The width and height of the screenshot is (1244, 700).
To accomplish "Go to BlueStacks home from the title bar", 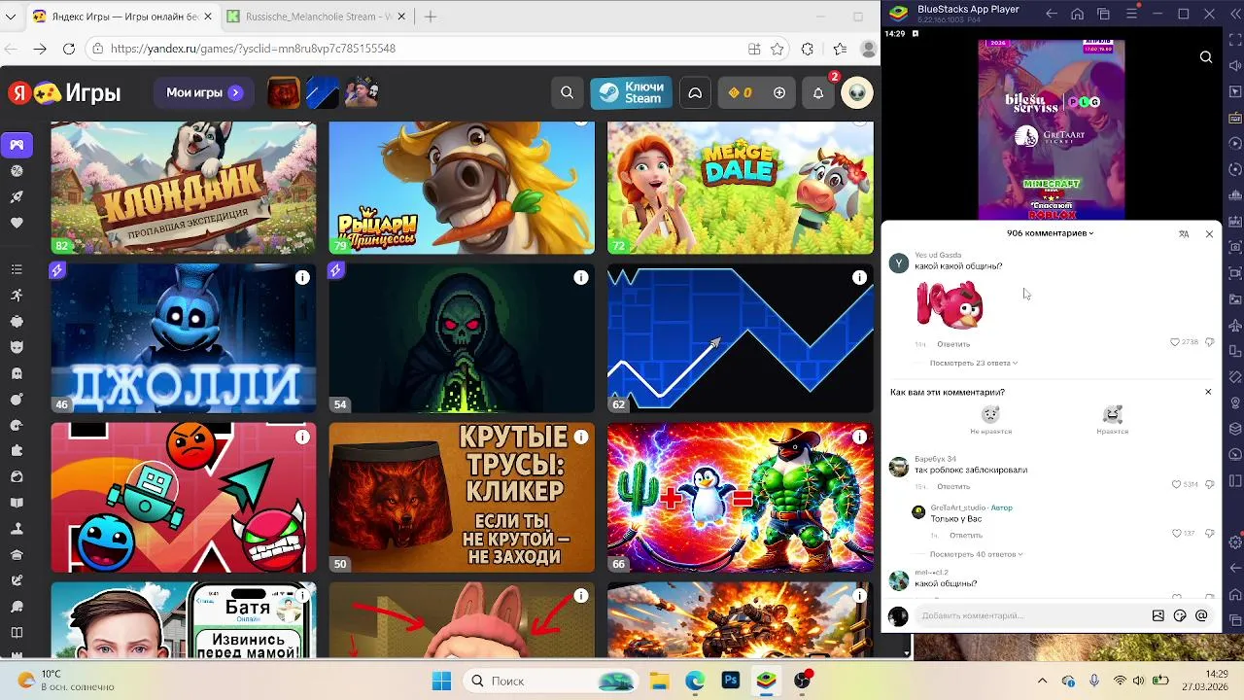I will [1078, 14].
